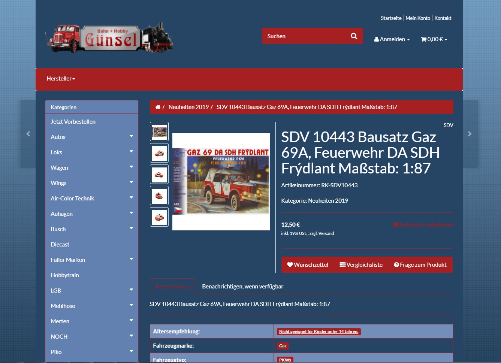The image size is (501, 363).
Task: Open Neuheiten 2019 breadcrumb link
Action: [x=188, y=107]
